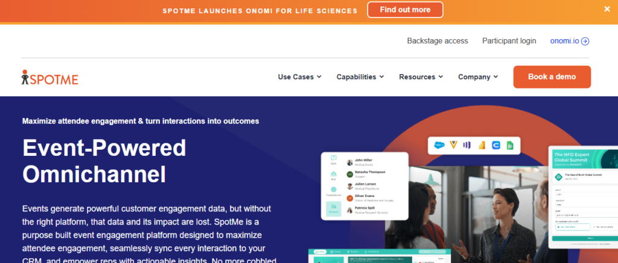
Task: Click the teal diamond event logo in the form
Action: (558, 177)
